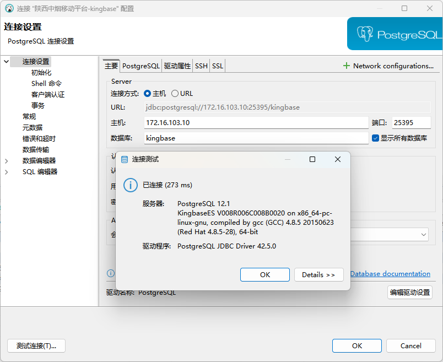443x362 pixels.
Task: Select 错误和超时 in the settings tree
Action: click(39, 138)
